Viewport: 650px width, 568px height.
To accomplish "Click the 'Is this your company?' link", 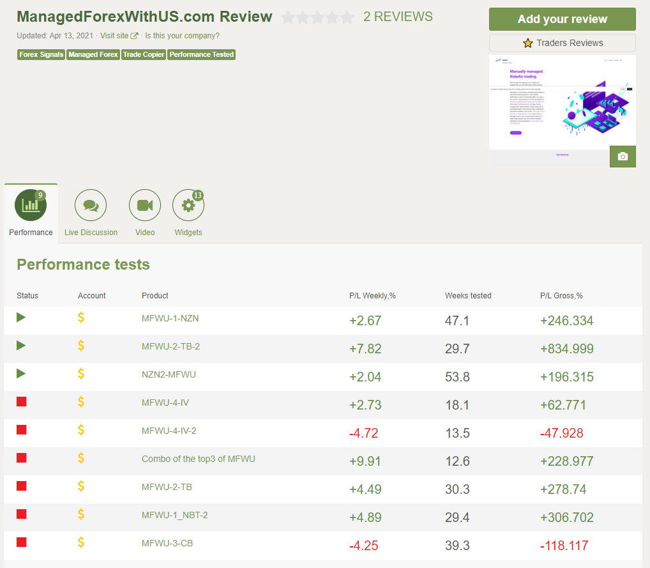I will click(x=182, y=36).
